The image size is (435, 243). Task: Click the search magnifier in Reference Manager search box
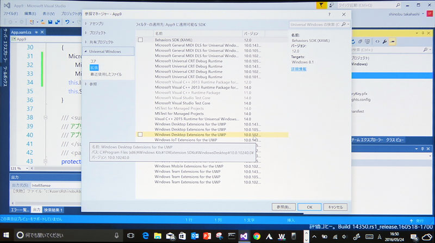(x=344, y=24)
